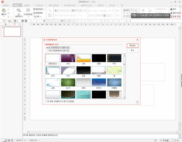Choose the 무늬 gold-line template
182x142 pixels.
coord(114,59)
